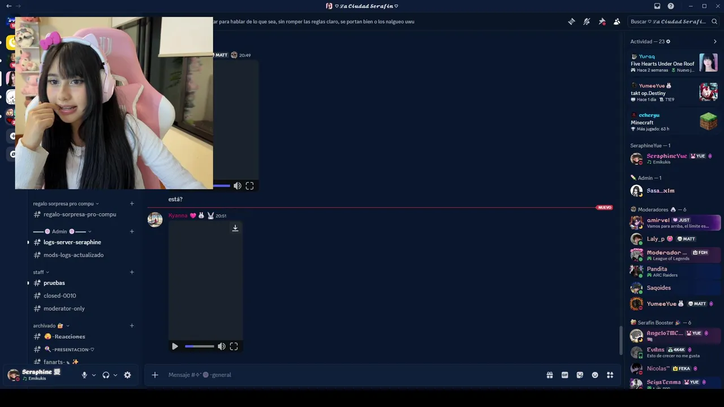Add channel to regalo sorpresa pro compu category

click(x=132, y=203)
